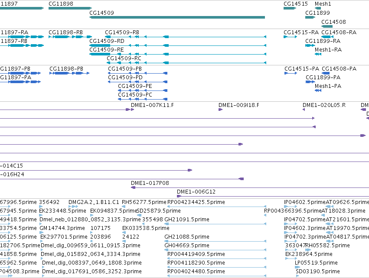
Task: Click protein CG11898-PB
Action: coord(69,73)
